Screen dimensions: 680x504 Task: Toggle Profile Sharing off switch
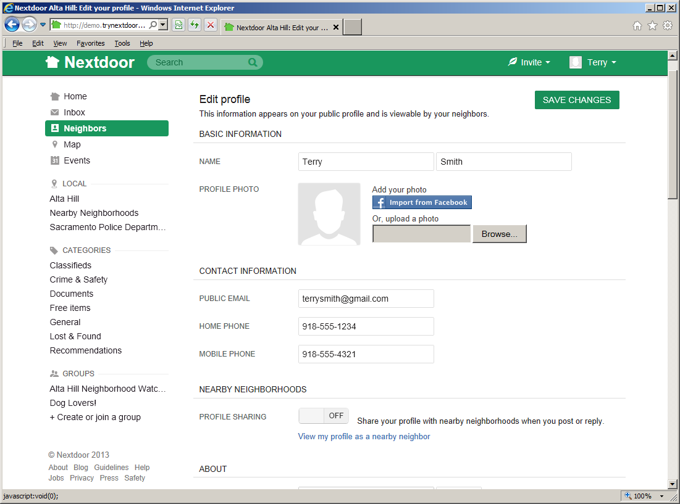pyautogui.click(x=323, y=416)
